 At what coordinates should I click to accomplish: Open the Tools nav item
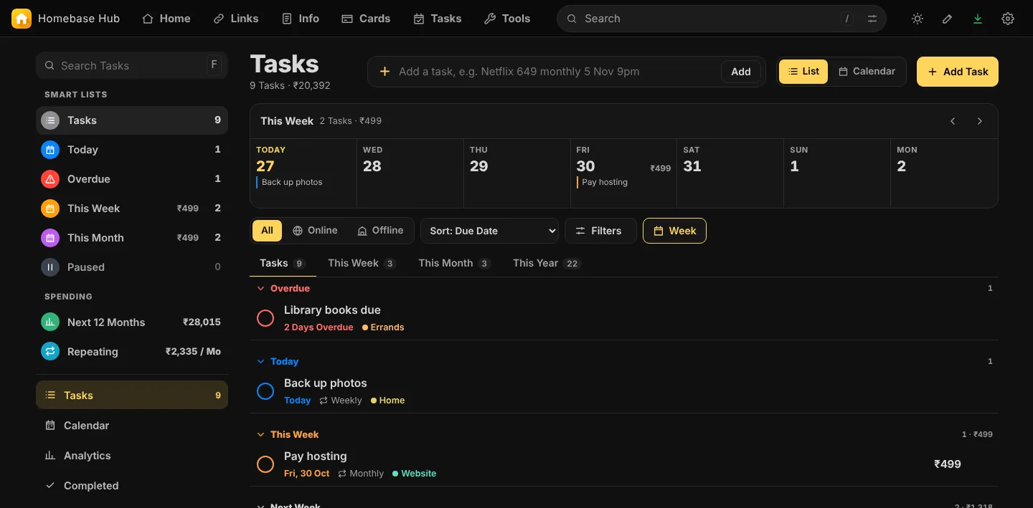(x=507, y=19)
